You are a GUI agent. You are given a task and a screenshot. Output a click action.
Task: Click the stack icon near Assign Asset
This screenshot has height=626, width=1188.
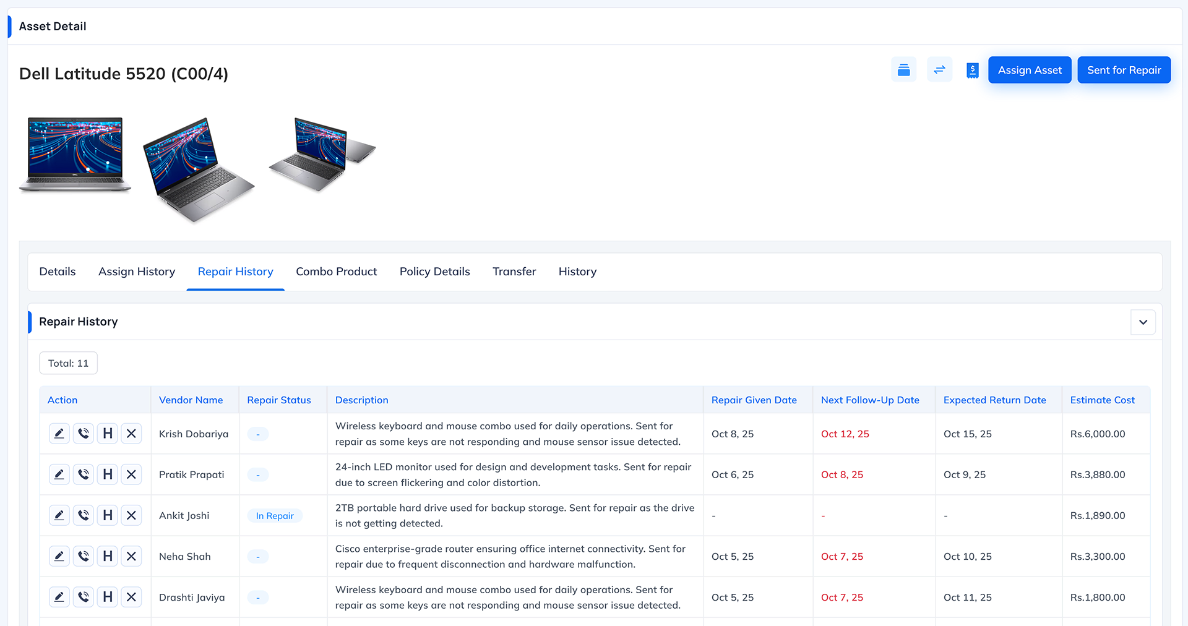(x=903, y=70)
